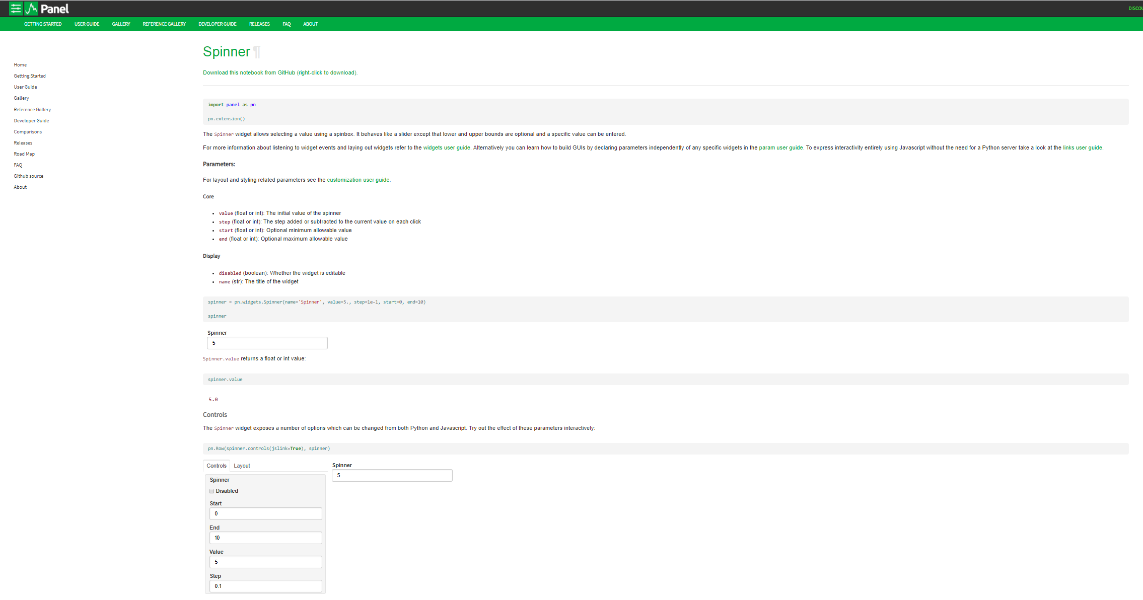Image resolution: width=1143 pixels, height=600 pixels.
Task: Open the notebook download link from GitHub
Action: 280,72
